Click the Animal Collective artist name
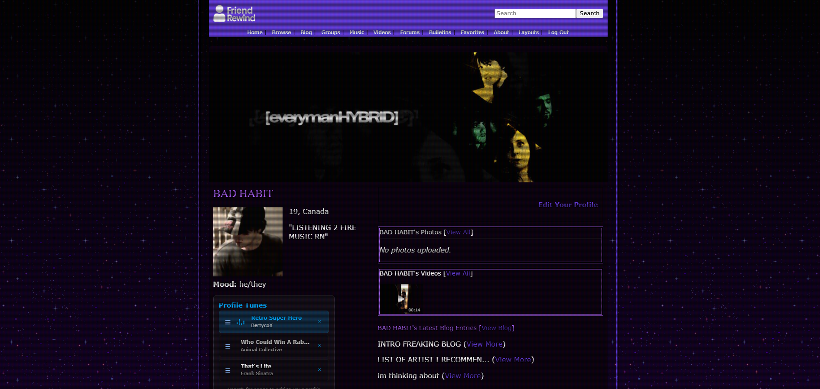 261,350
